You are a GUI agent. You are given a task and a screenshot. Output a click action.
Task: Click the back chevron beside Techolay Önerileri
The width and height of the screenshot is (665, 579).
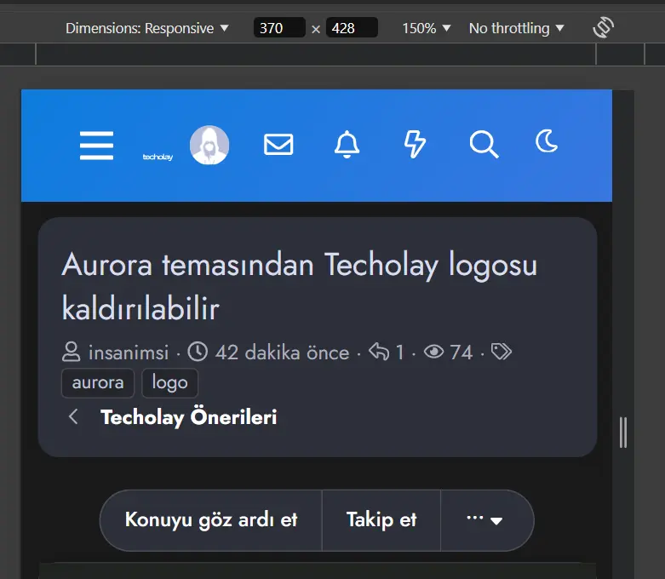point(73,416)
